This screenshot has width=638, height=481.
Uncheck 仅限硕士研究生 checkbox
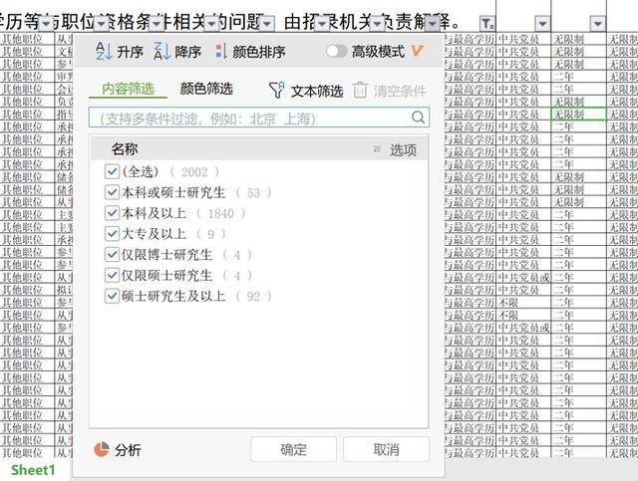[x=112, y=275]
